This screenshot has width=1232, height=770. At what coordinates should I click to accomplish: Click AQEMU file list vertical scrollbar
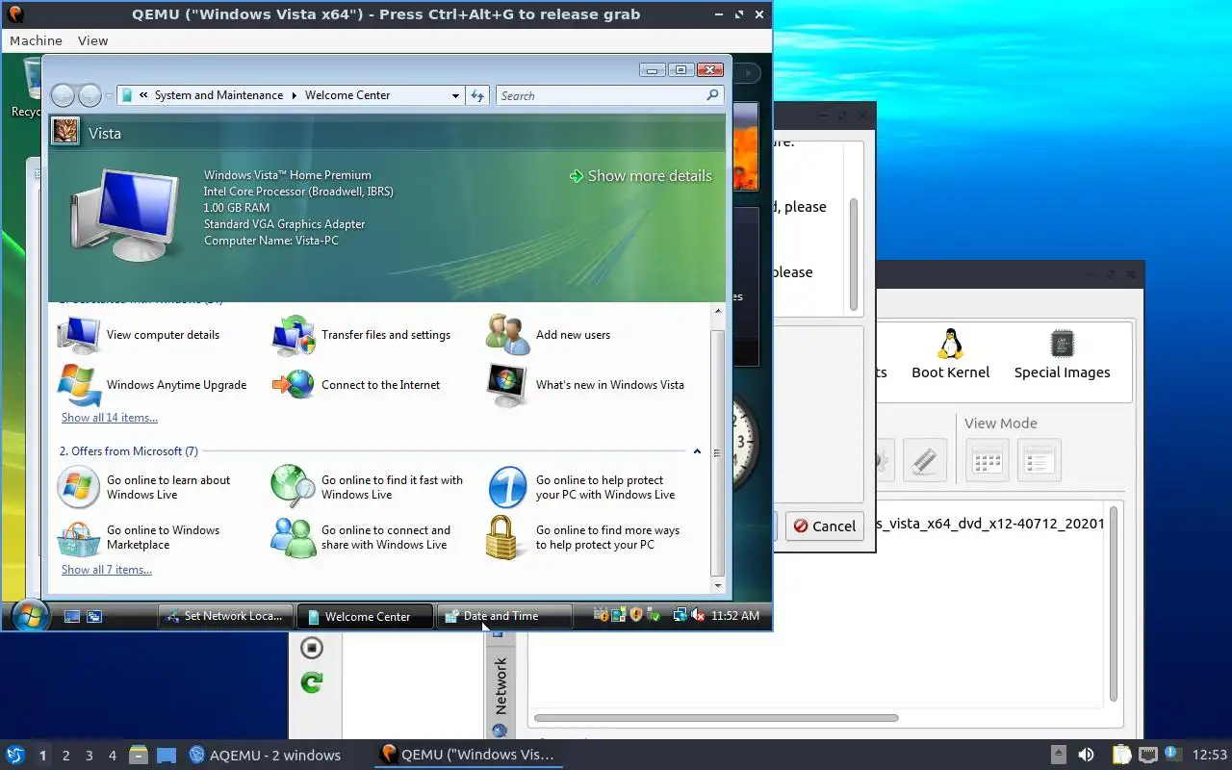1114,602
